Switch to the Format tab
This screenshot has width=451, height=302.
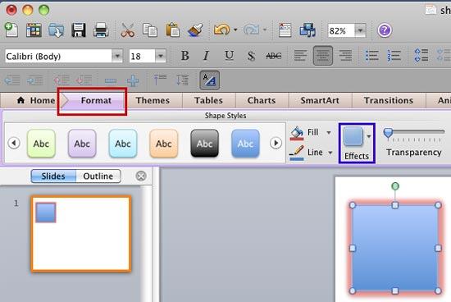tap(96, 100)
